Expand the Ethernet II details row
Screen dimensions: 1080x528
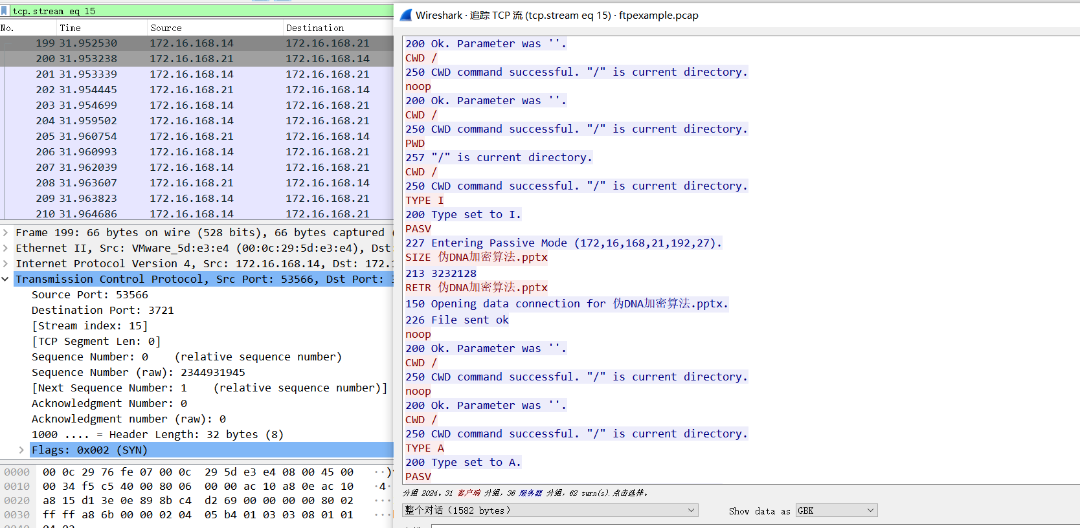coord(5,248)
